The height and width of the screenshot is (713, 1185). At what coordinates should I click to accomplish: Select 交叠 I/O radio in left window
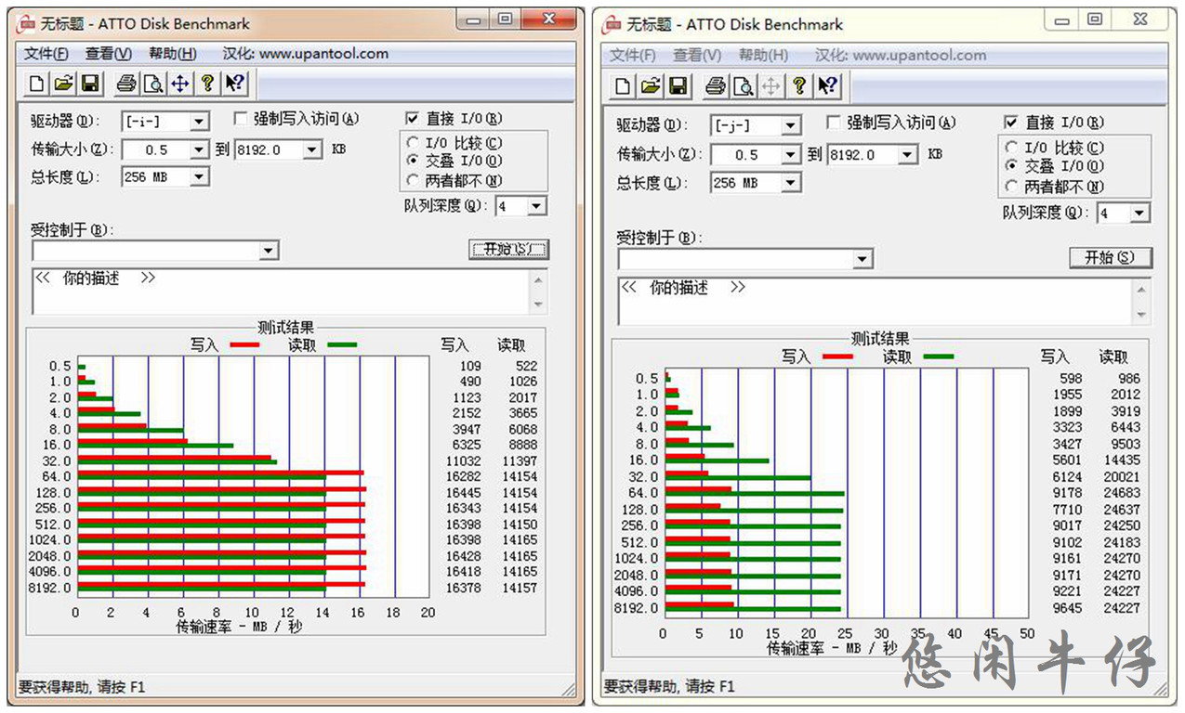[413, 161]
